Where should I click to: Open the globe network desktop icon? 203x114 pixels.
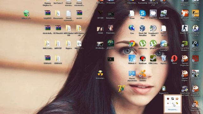(x=132, y=28)
